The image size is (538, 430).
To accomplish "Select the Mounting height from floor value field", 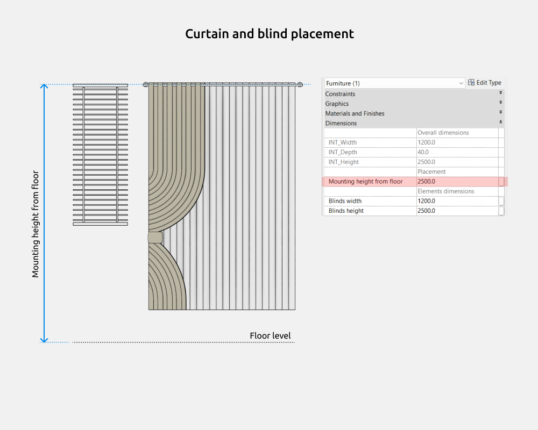I will click(x=457, y=181).
